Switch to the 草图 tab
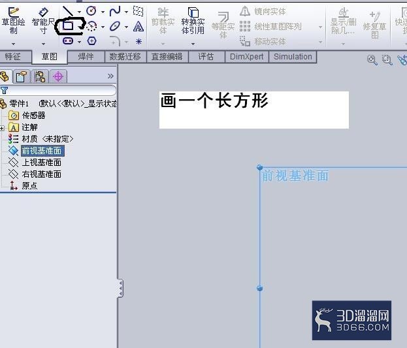The height and width of the screenshot is (348, 407). pos(49,57)
